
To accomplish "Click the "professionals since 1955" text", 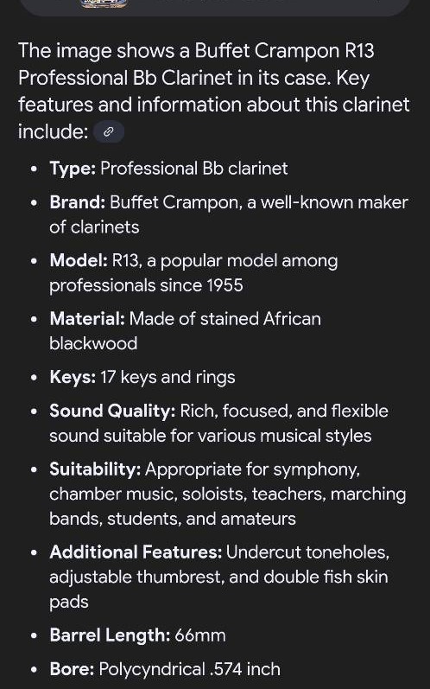I will coord(146,285).
